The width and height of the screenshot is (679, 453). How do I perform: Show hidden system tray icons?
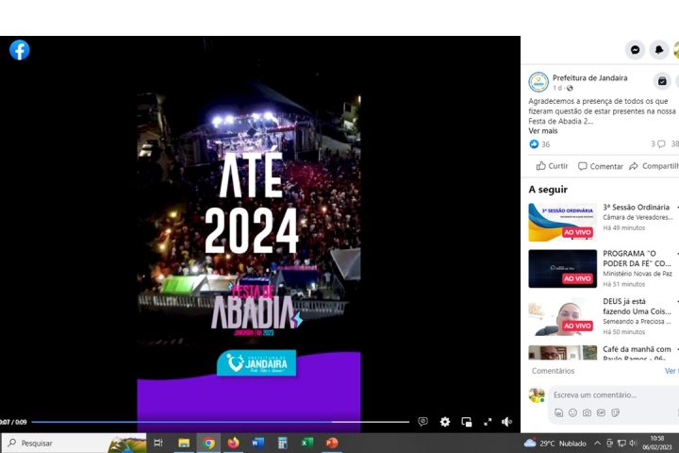point(597,443)
